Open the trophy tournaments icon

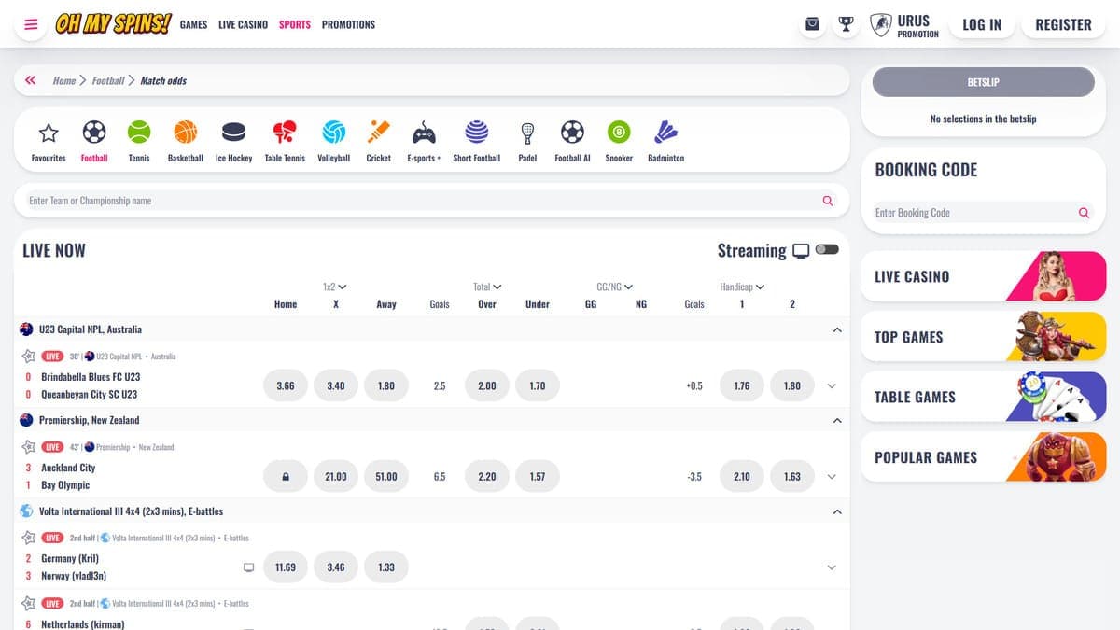point(846,24)
